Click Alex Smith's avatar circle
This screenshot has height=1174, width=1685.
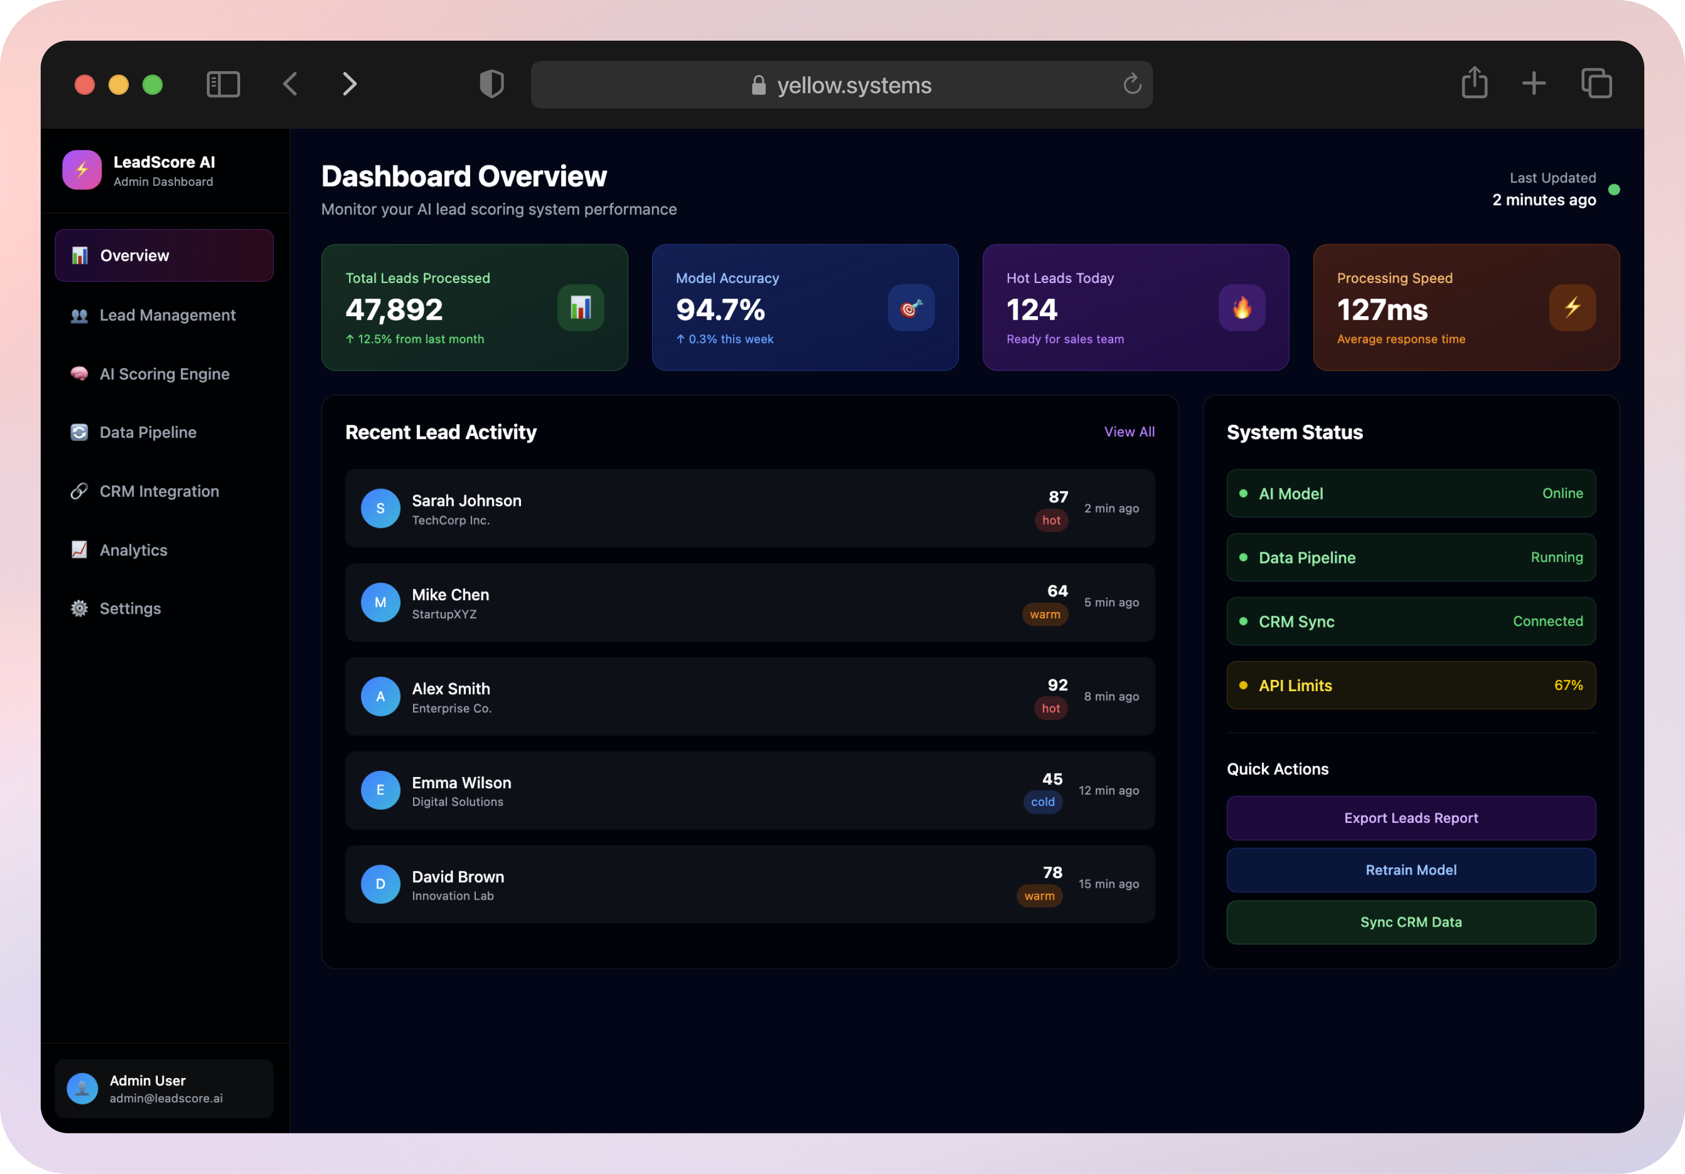(x=380, y=697)
